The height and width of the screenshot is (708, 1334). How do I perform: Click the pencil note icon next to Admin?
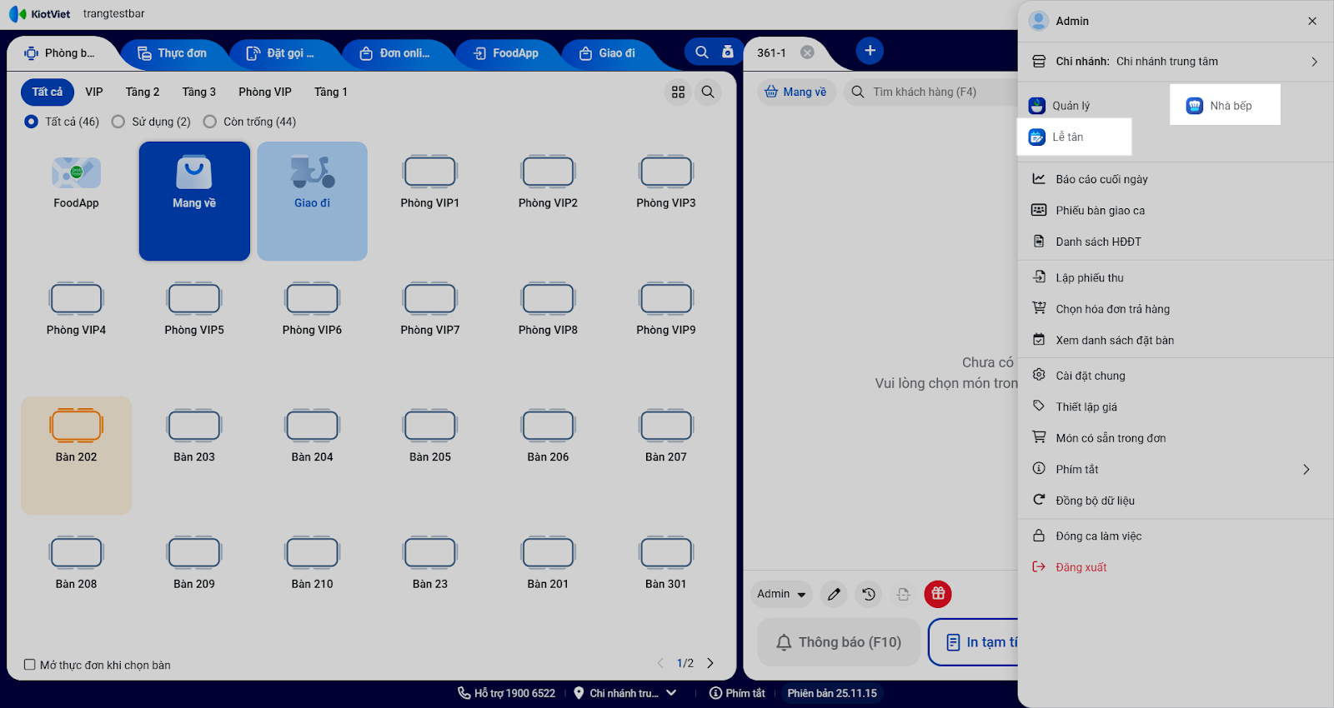click(834, 594)
